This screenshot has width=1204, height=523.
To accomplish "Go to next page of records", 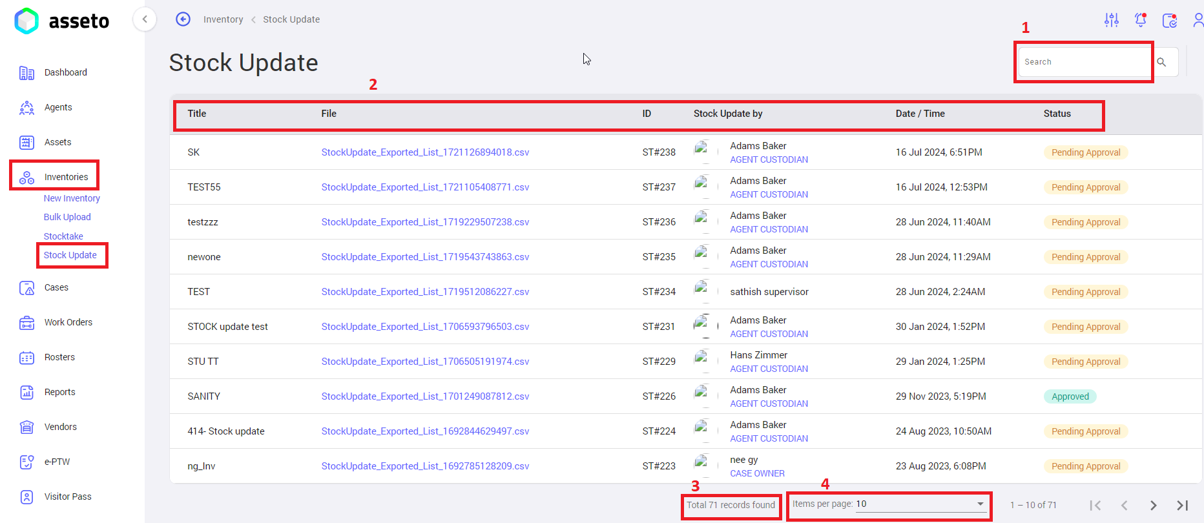I will point(1153,506).
